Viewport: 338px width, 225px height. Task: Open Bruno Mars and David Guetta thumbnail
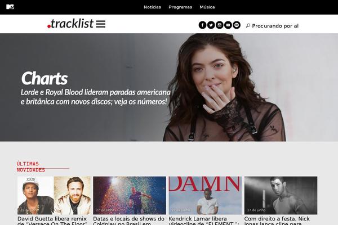pos(54,195)
